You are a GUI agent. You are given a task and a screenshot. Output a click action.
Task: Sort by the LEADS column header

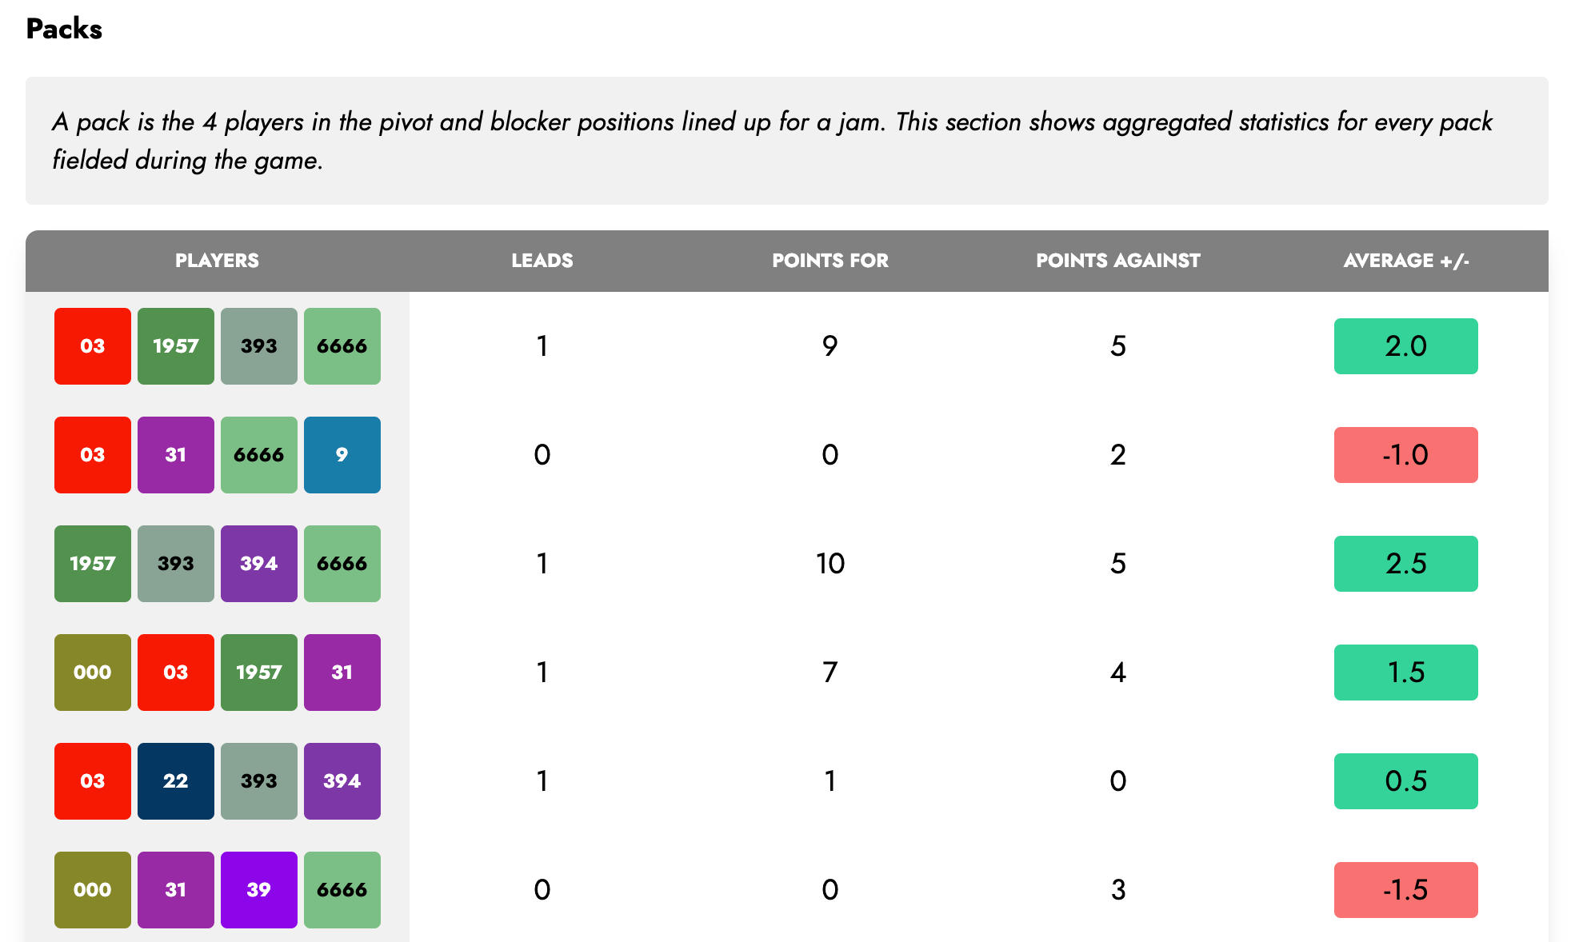point(542,261)
